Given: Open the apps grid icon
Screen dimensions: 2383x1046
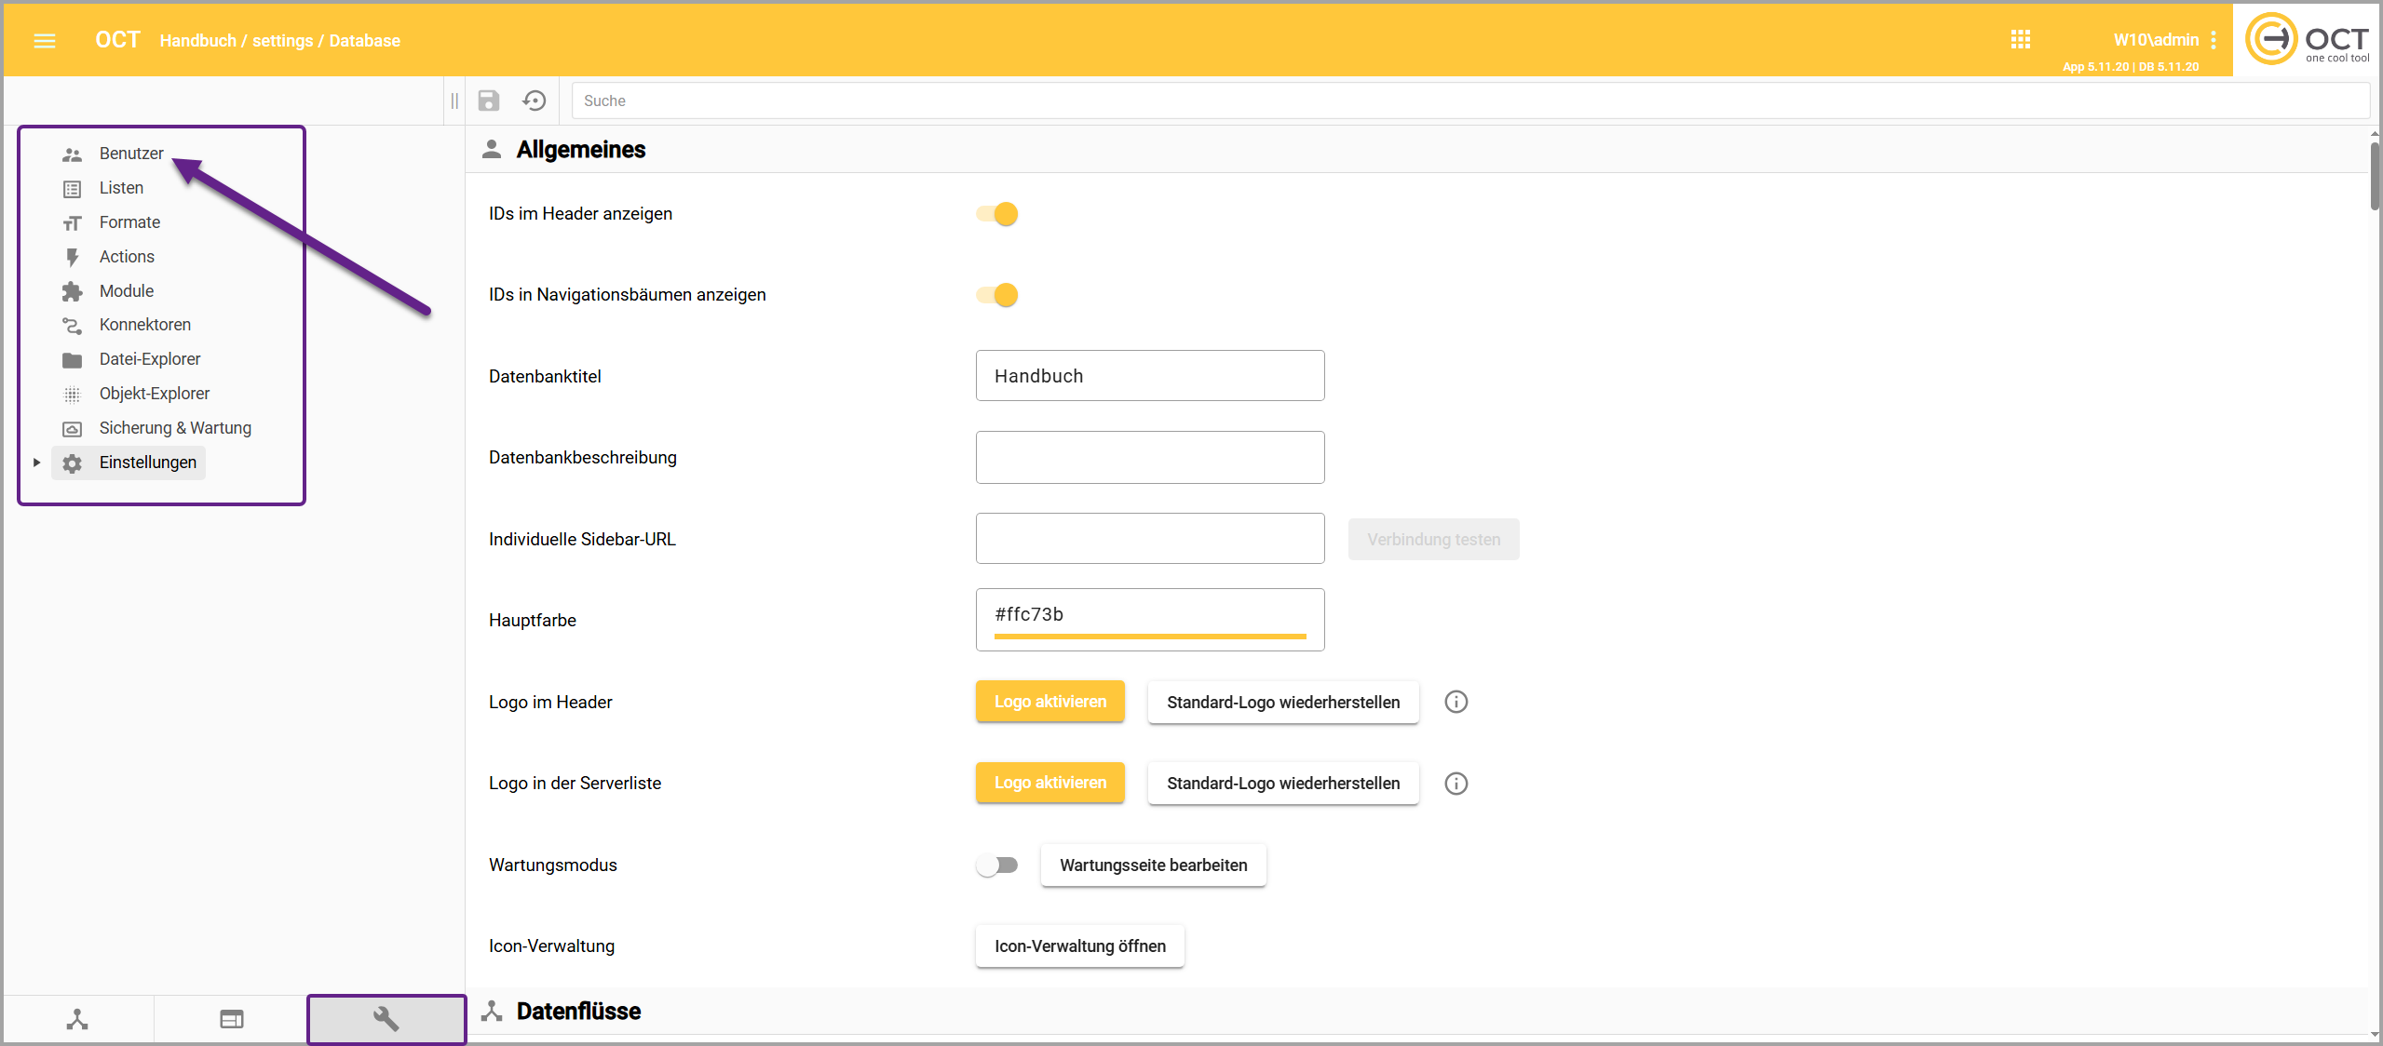Looking at the screenshot, I should tap(2020, 39).
